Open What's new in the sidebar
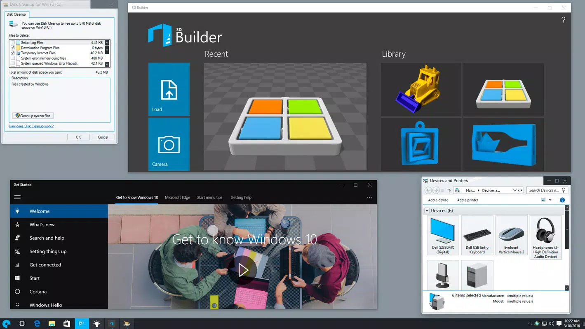This screenshot has height=329, width=585. point(59,225)
